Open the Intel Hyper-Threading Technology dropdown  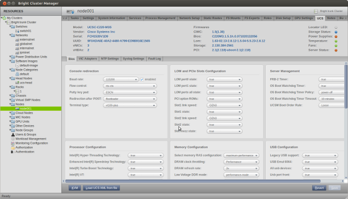coord(146,156)
